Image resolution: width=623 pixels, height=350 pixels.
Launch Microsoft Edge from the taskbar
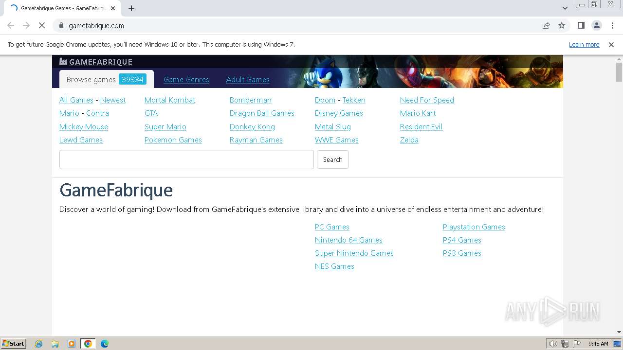click(x=105, y=344)
